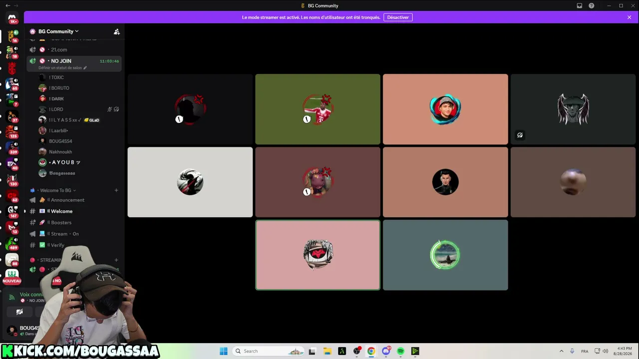
Task: Open Google Chrome from the taskbar
Action: [371, 351]
